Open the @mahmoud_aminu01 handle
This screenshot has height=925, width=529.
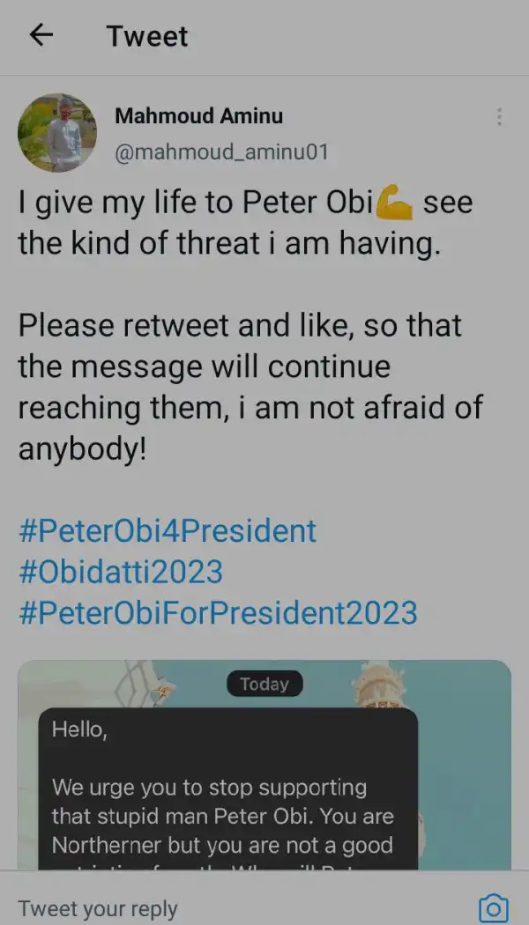(x=221, y=152)
